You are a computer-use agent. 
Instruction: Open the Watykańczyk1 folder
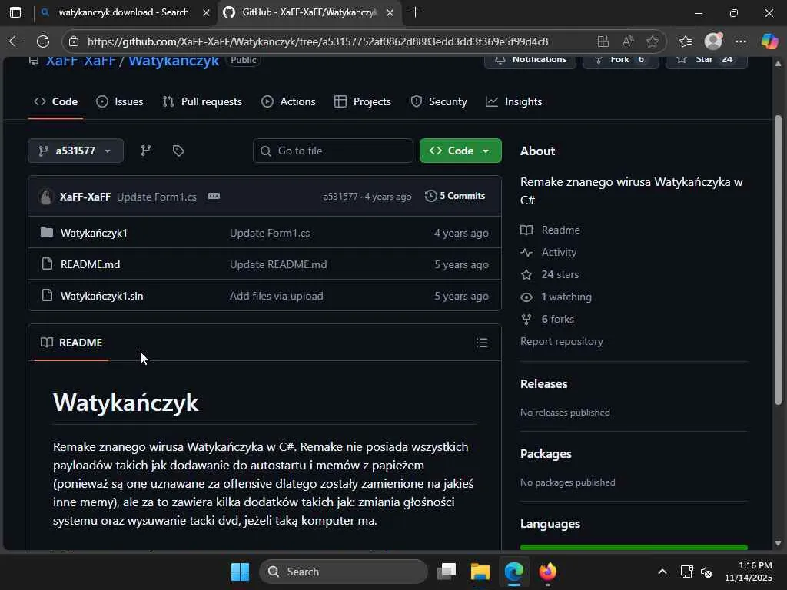tap(94, 233)
